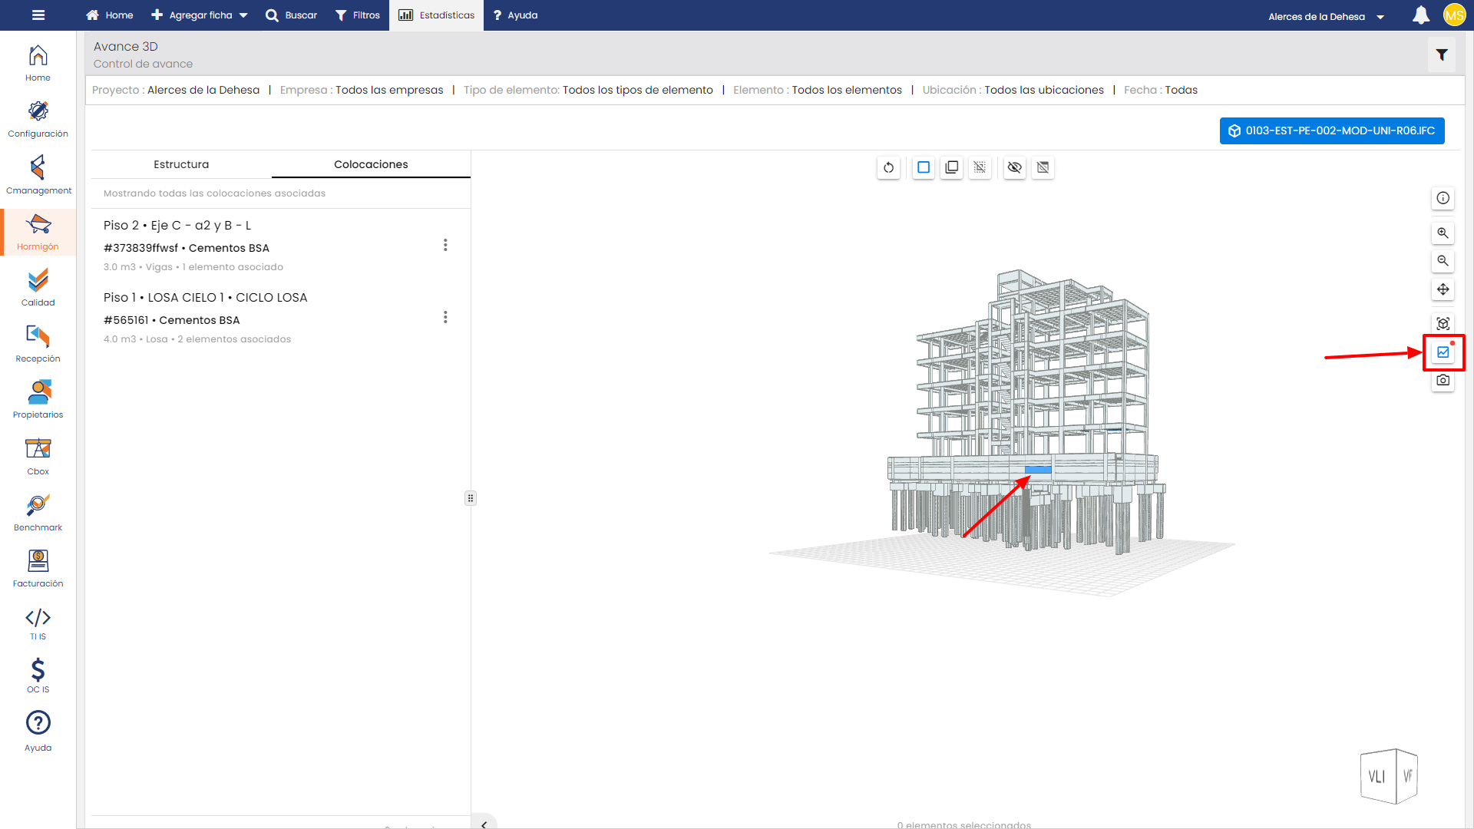
Task: Open the red-highlighted progress chart icon
Action: click(x=1443, y=352)
